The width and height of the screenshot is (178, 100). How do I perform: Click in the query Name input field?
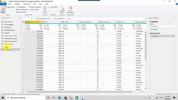pos(162,26)
